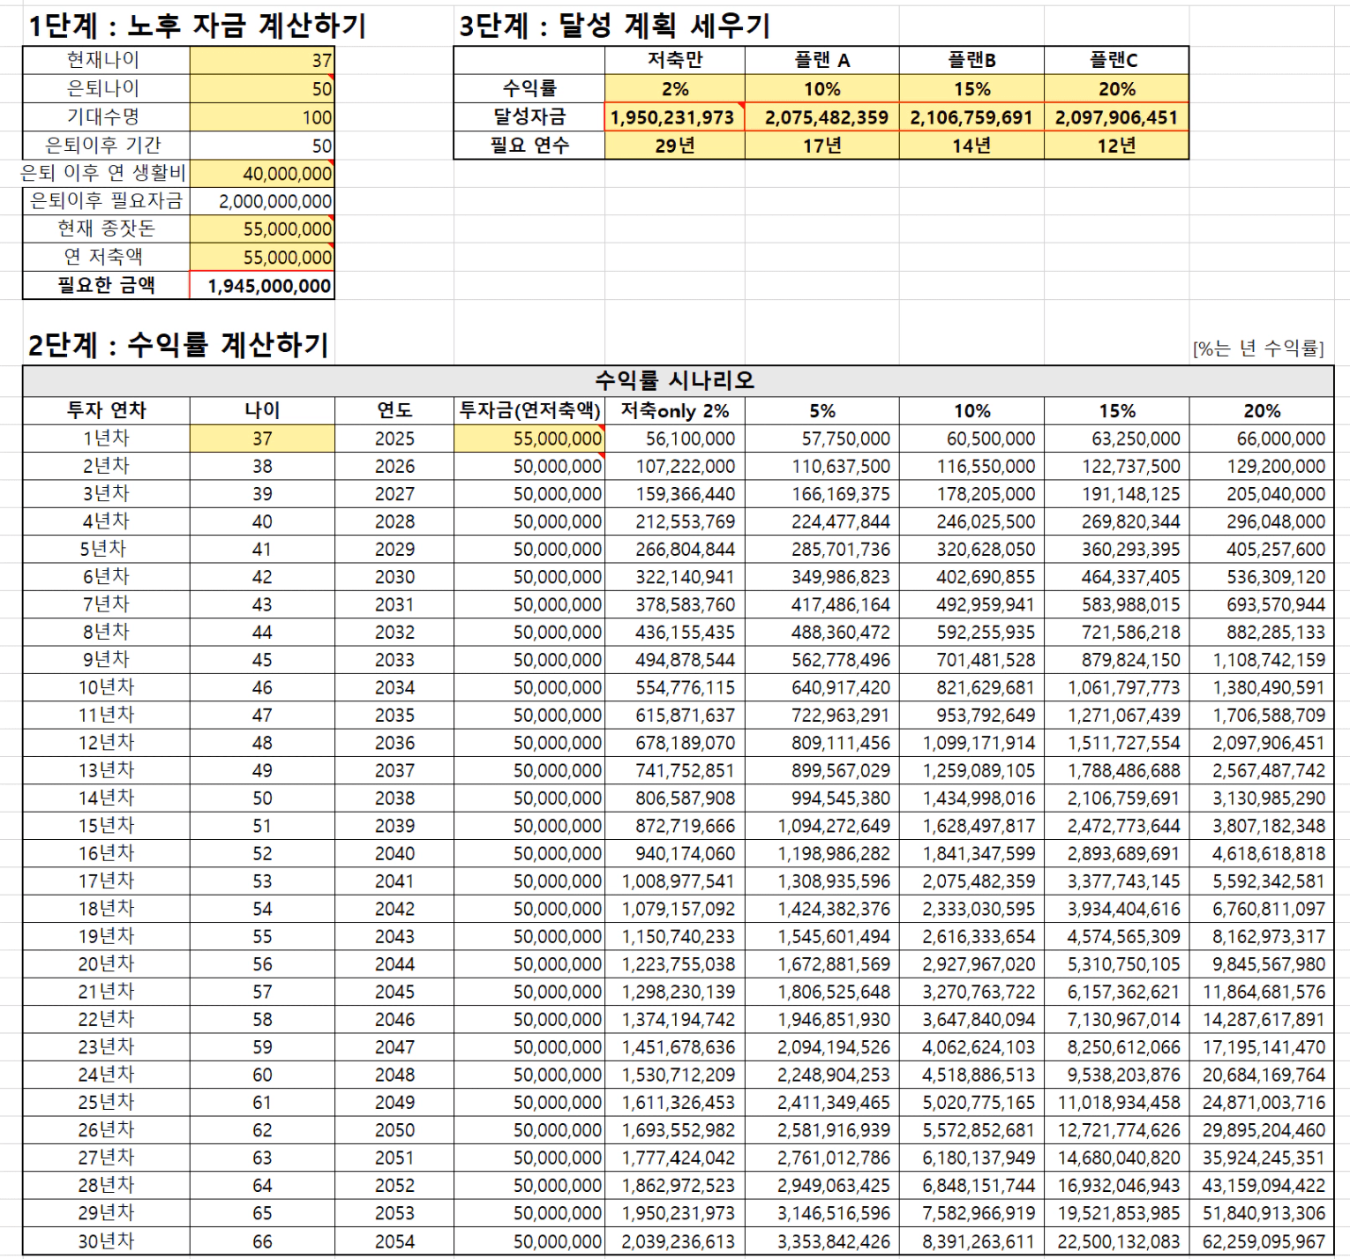Click the 필요한 금액 value 1,945,000,000
1350x1259 pixels.
[x=262, y=285]
